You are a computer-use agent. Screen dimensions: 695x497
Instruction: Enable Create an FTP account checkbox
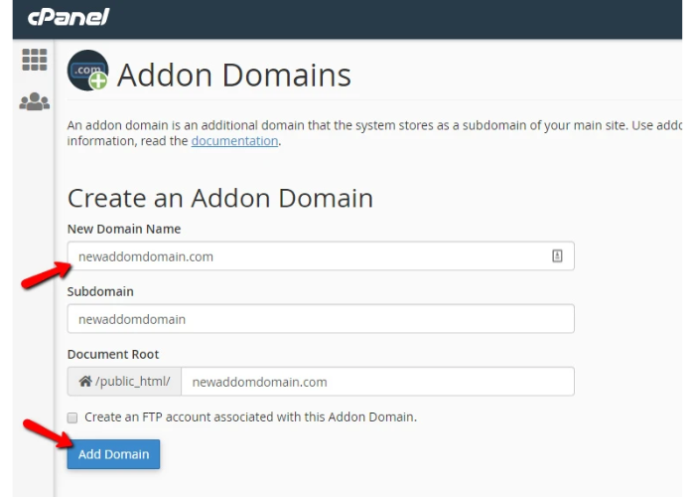tap(72, 417)
